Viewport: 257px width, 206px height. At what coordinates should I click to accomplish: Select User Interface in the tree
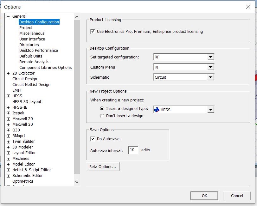tap(32, 39)
